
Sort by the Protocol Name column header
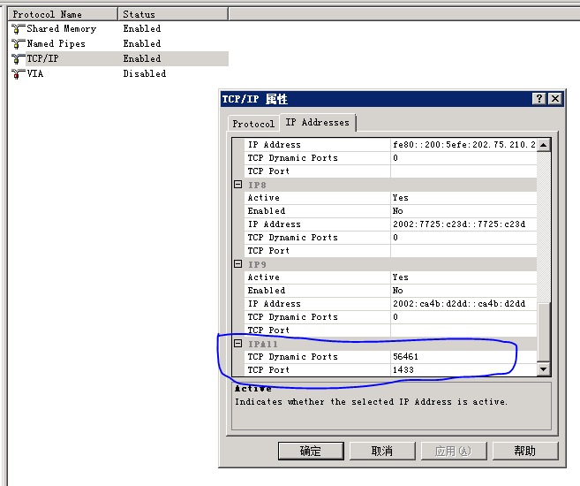point(62,14)
